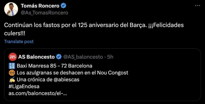Viewport: 205px width, 104px height.
Task: Open the @As_TomasRoncero handle link
Action: (44, 13)
